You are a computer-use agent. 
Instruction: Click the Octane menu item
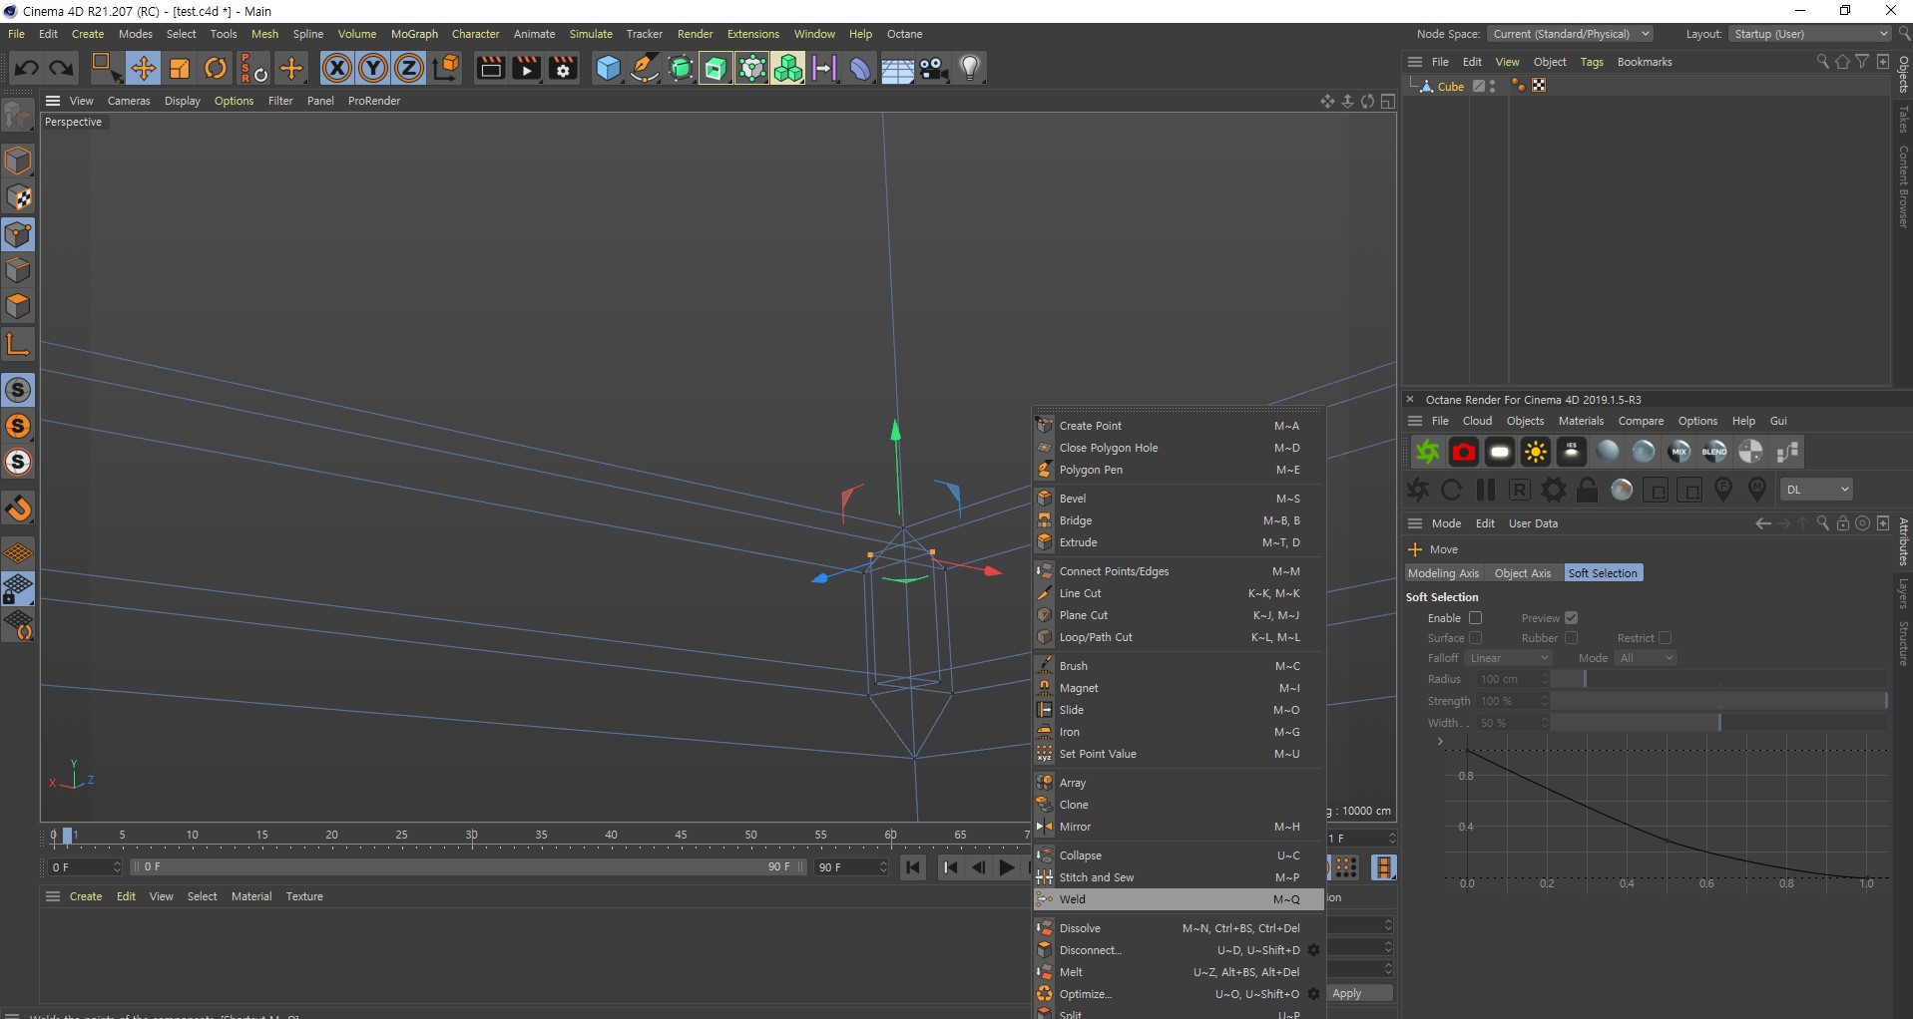[x=905, y=34]
